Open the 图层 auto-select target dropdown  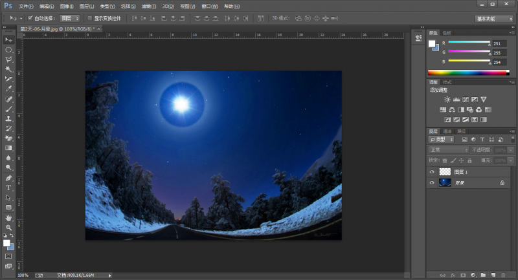coord(70,18)
